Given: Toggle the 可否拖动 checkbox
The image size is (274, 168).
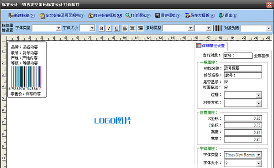Looking at the screenshot, I should tap(226, 87).
